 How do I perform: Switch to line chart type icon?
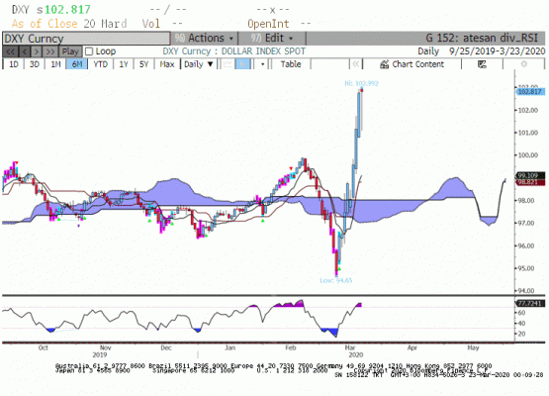(228, 64)
